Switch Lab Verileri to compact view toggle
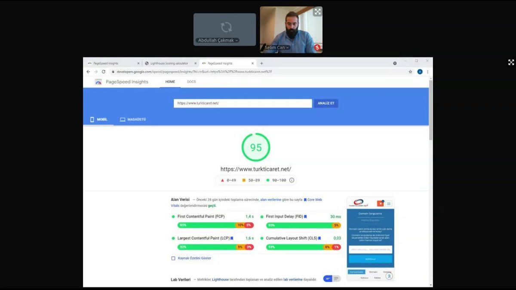The width and height of the screenshot is (516, 290). 328,279
